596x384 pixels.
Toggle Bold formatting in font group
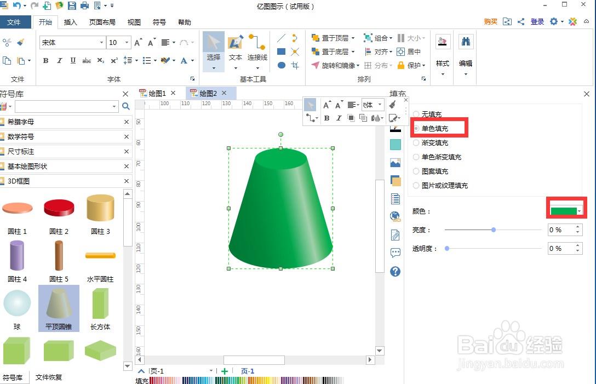(x=45, y=60)
